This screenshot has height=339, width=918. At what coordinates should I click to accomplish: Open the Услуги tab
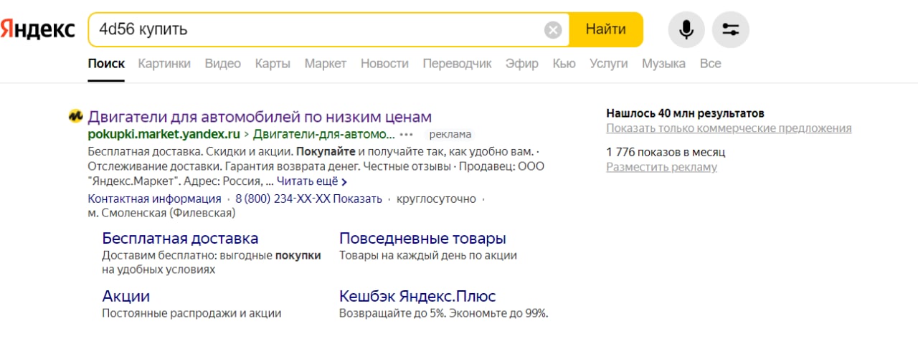coord(608,64)
